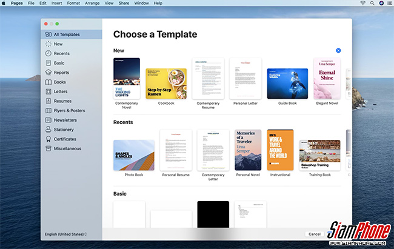Pick the Personal Novel template

click(248, 150)
